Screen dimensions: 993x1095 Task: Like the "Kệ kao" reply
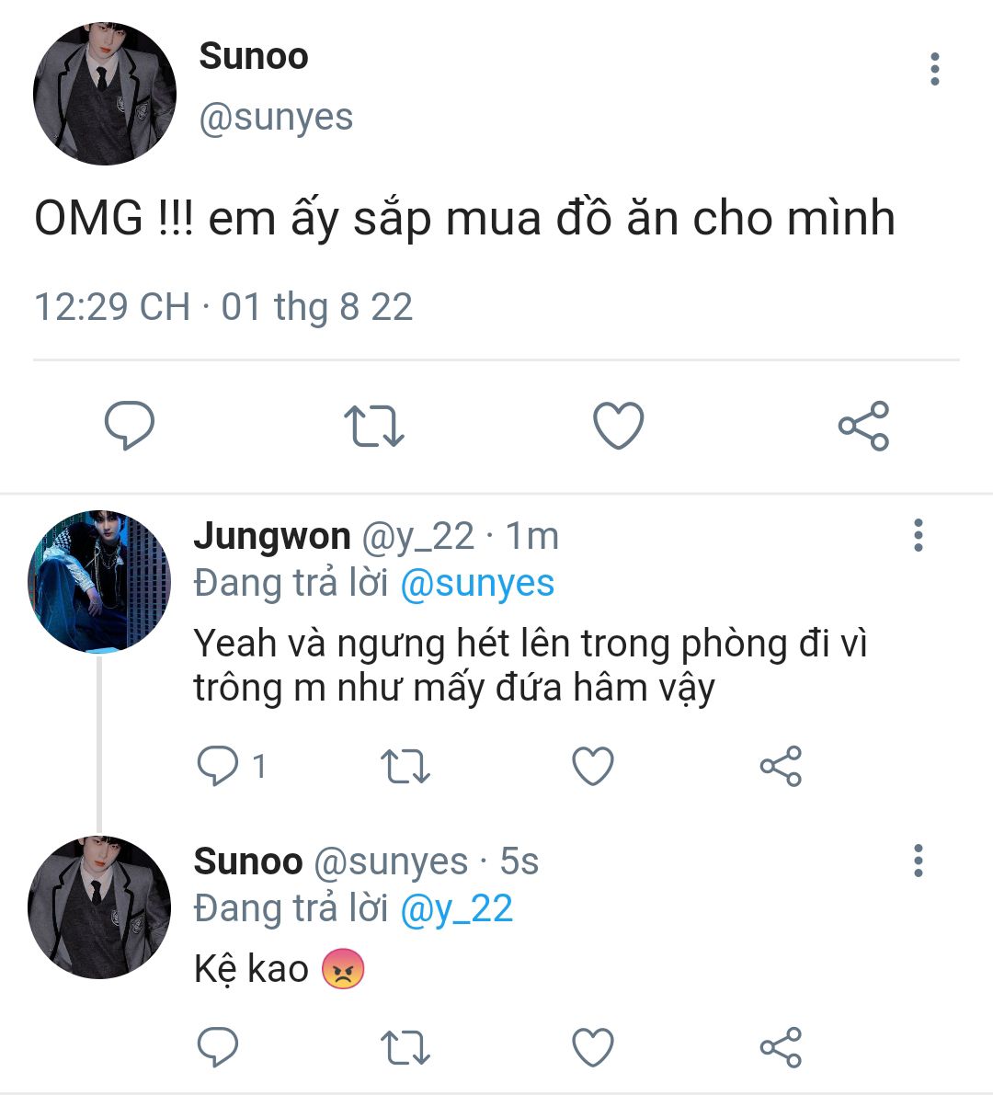[593, 1047]
